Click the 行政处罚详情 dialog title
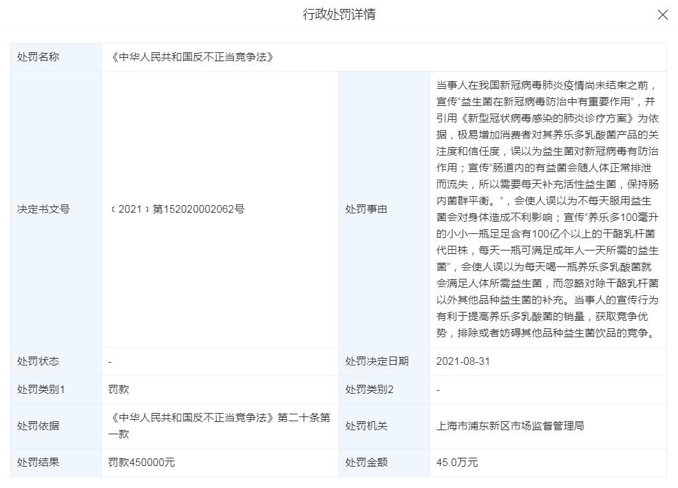This screenshot has height=488, width=678. tap(339, 14)
